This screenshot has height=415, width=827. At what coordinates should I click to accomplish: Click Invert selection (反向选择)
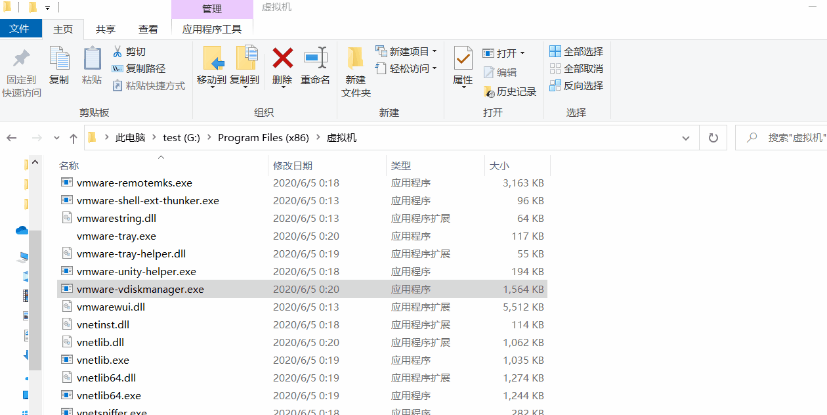(576, 85)
